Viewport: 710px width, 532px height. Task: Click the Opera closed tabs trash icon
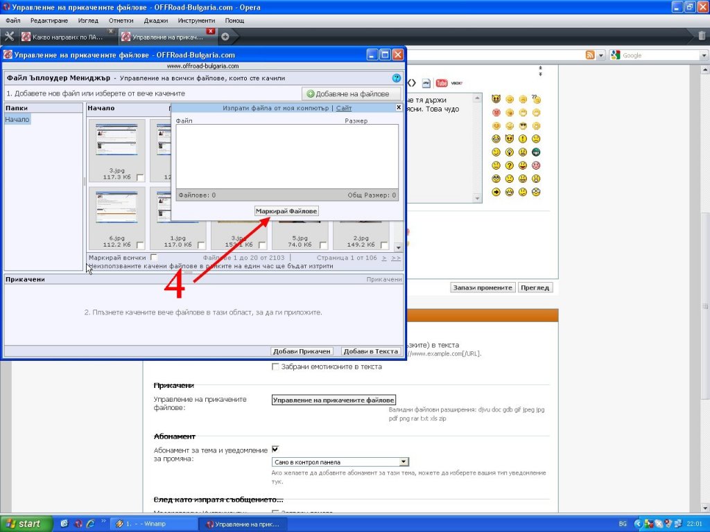click(702, 36)
